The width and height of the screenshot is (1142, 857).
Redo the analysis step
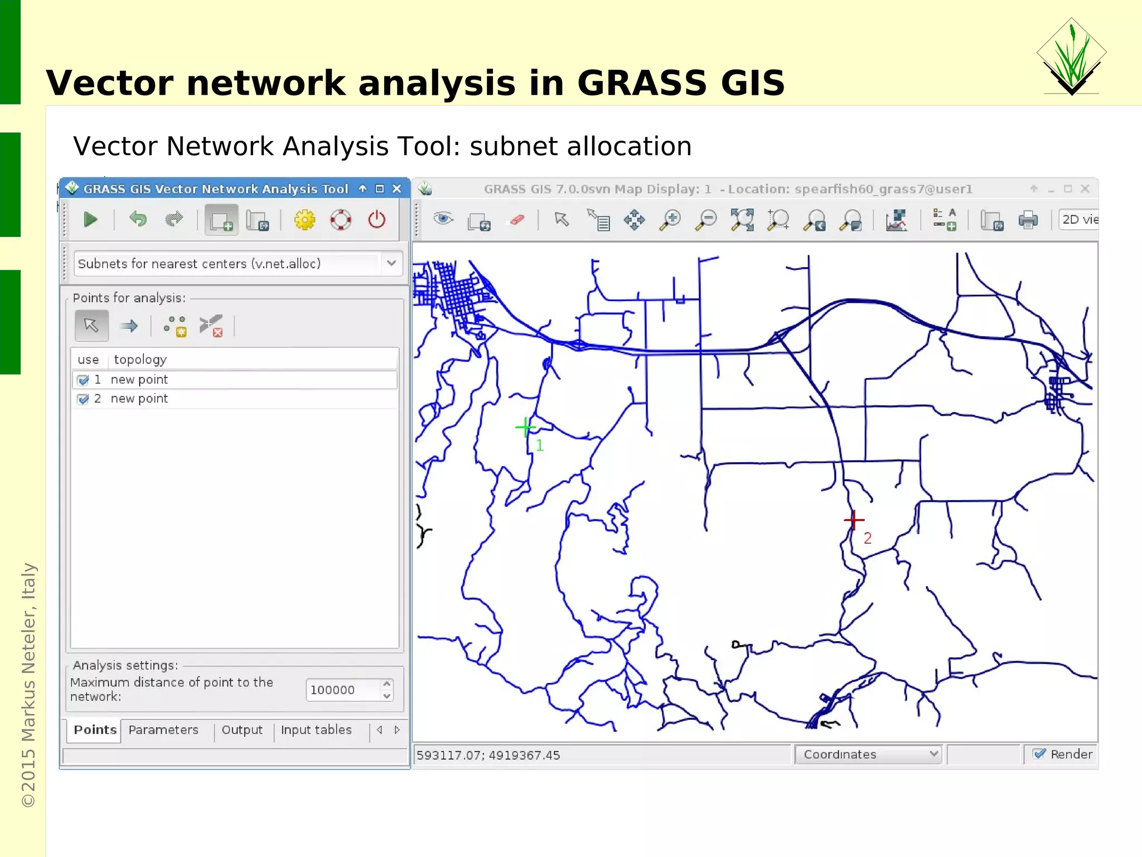174,220
